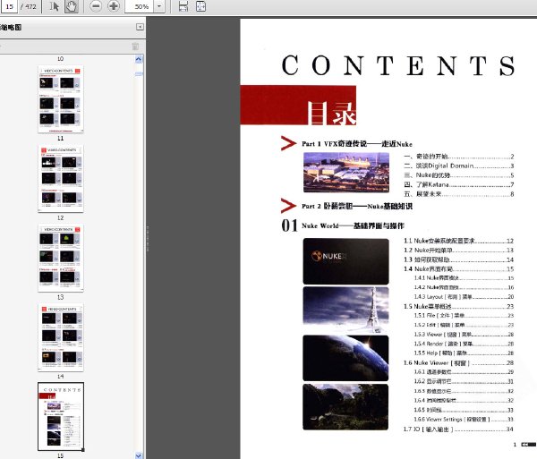Open page 13 thumbnail

(x=61, y=258)
